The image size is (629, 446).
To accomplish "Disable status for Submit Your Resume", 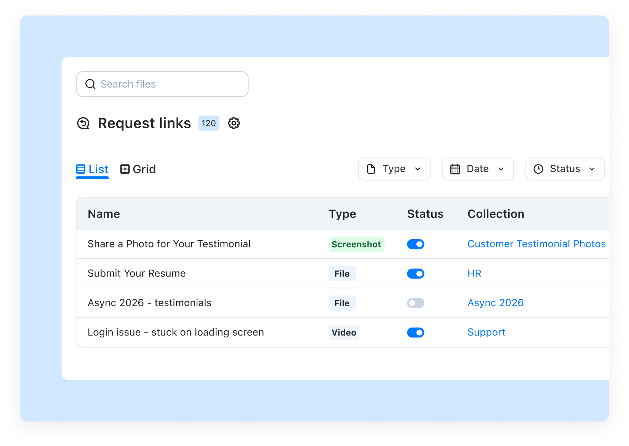I will point(415,273).
